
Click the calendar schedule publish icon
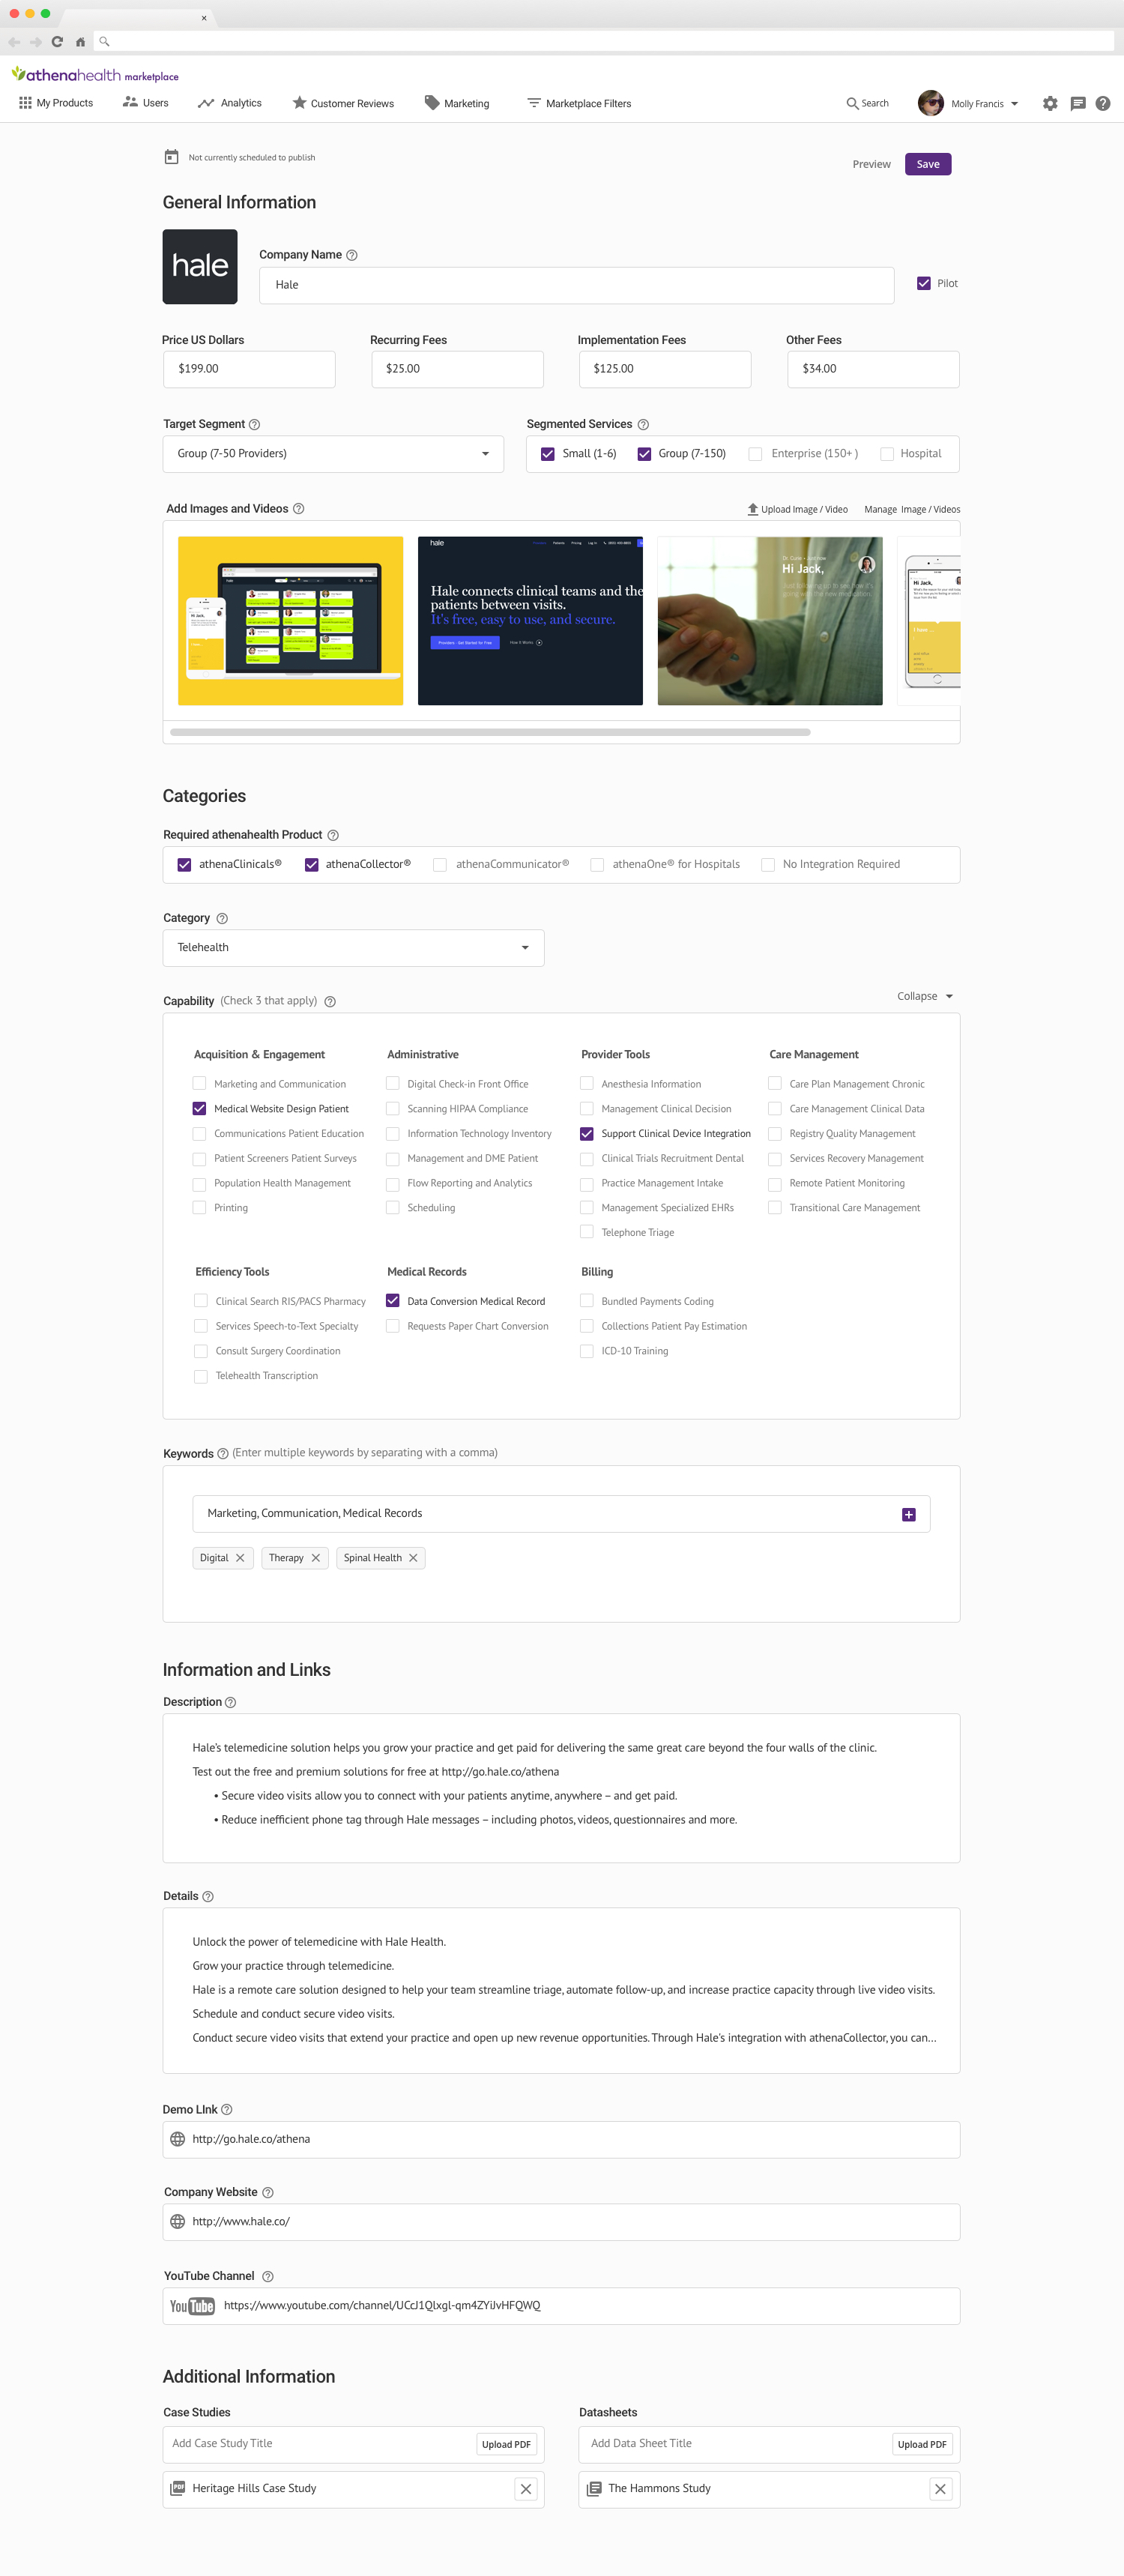171,157
